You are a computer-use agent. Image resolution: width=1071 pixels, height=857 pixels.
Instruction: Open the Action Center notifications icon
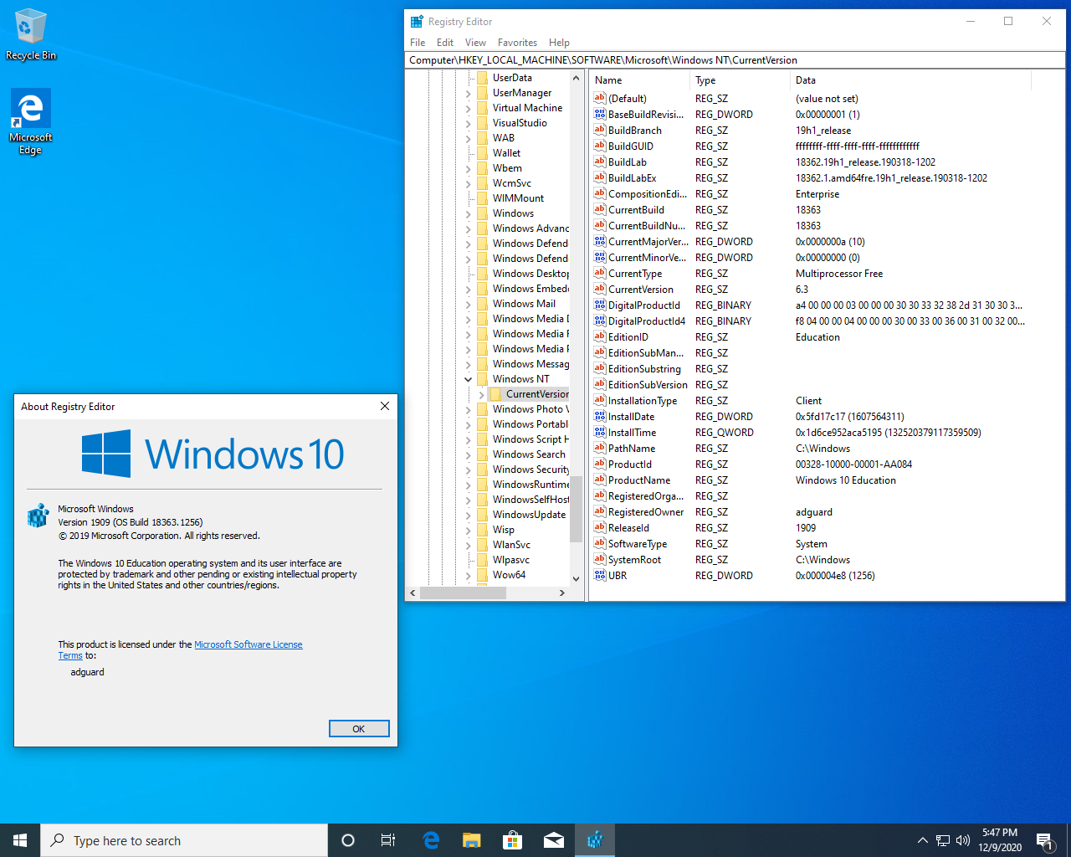point(1044,840)
